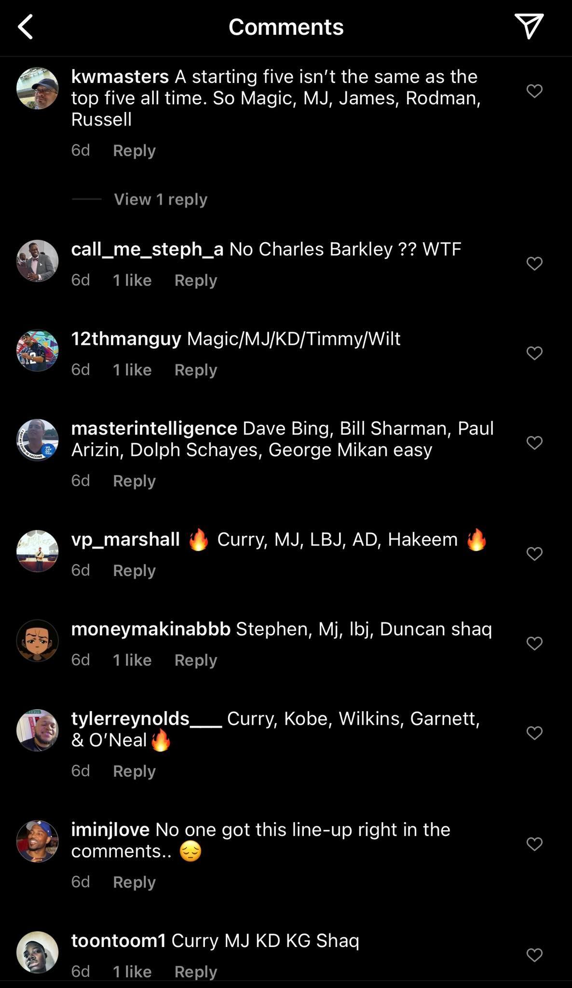Open moneymakinabbb's avatar

38,641
